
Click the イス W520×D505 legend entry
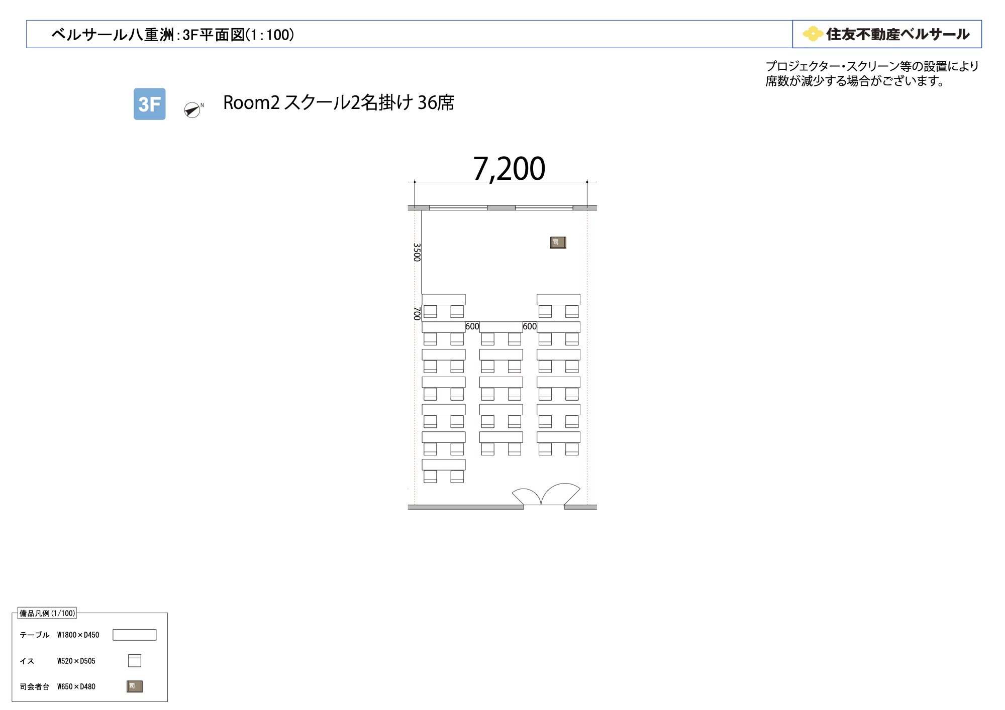(x=57, y=661)
